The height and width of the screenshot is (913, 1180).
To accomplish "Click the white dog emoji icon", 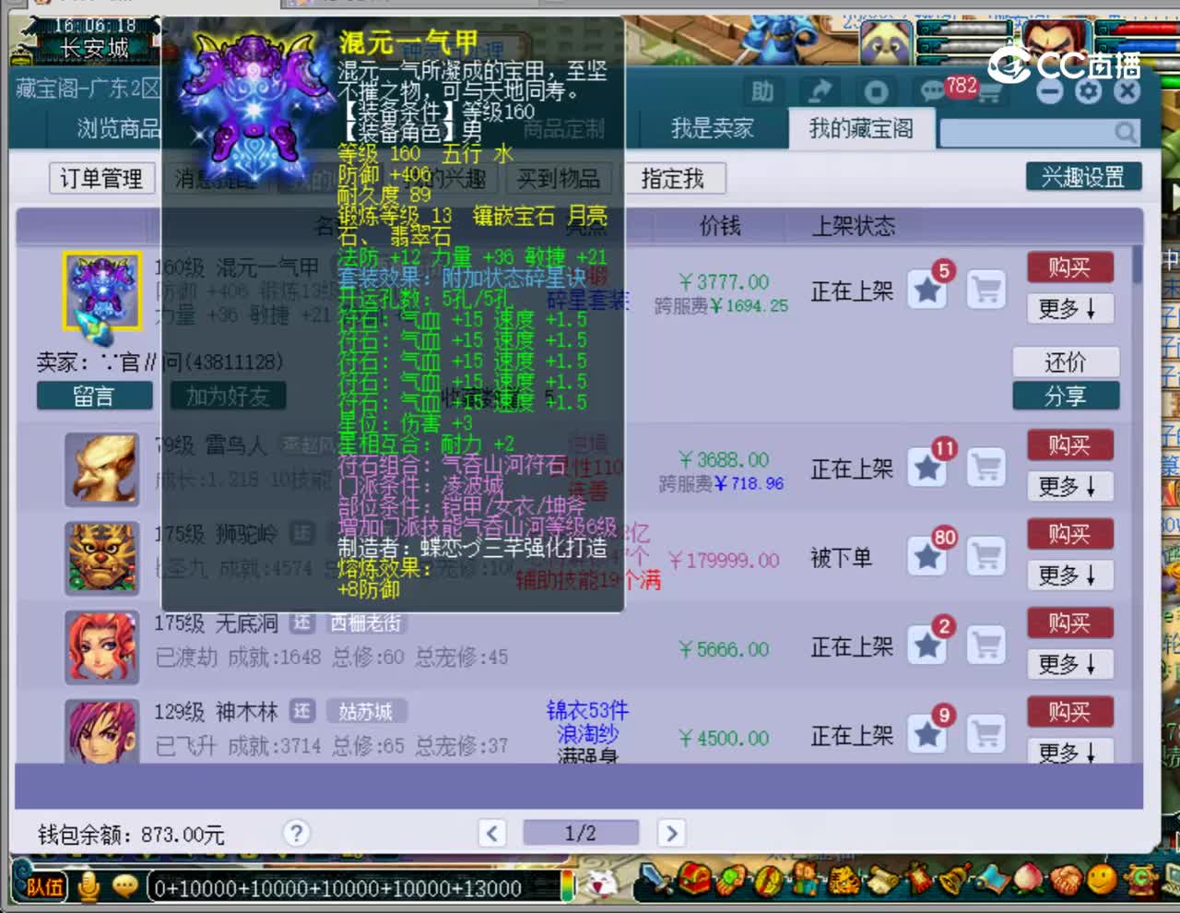I will [x=603, y=884].
